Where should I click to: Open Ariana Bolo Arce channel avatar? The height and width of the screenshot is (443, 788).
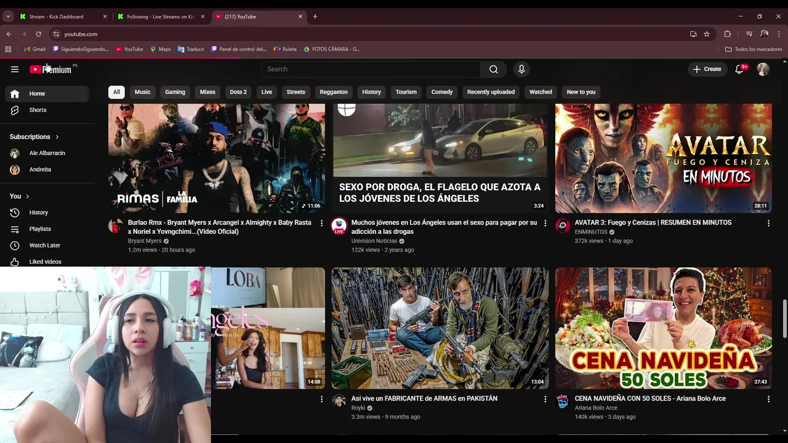[x=563, y=402]
